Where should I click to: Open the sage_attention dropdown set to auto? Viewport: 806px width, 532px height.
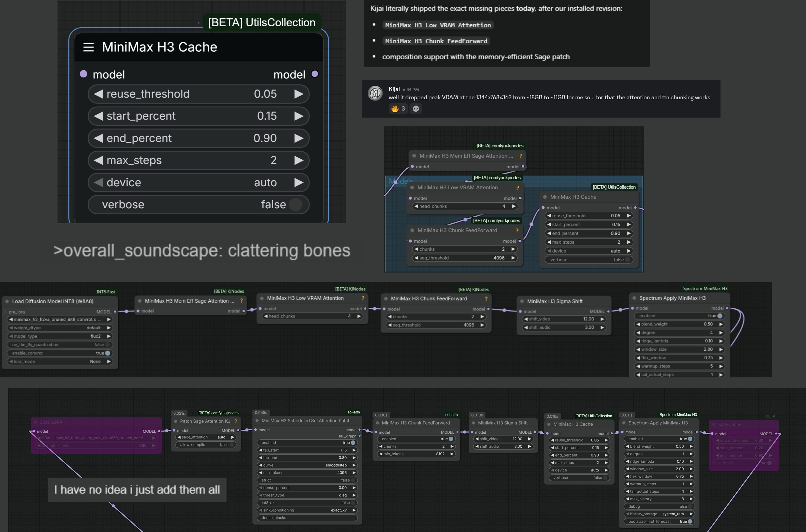(x=206, y=437)
